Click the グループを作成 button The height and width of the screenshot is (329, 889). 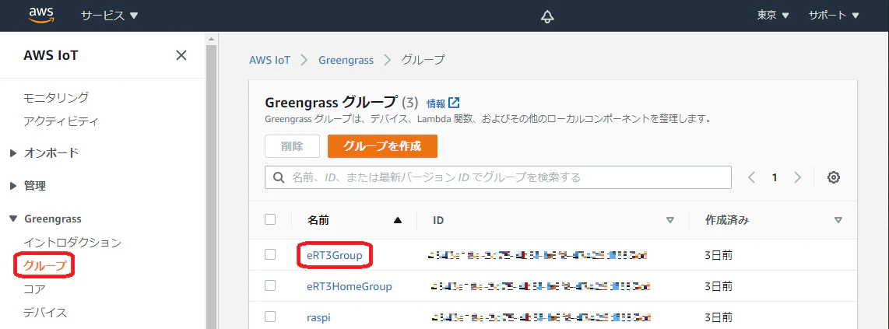coord(382,146)
